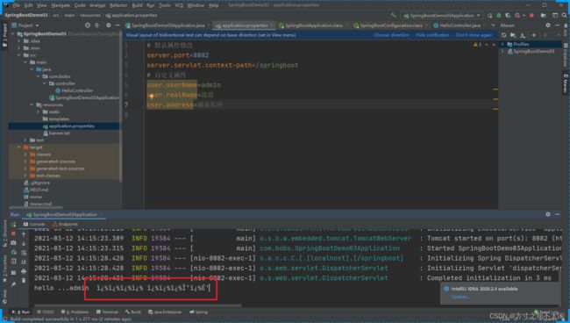Open Java Enterprise tool window button
Image resolution: width=570 pixels, height=323 pixels.
point(165,312)
